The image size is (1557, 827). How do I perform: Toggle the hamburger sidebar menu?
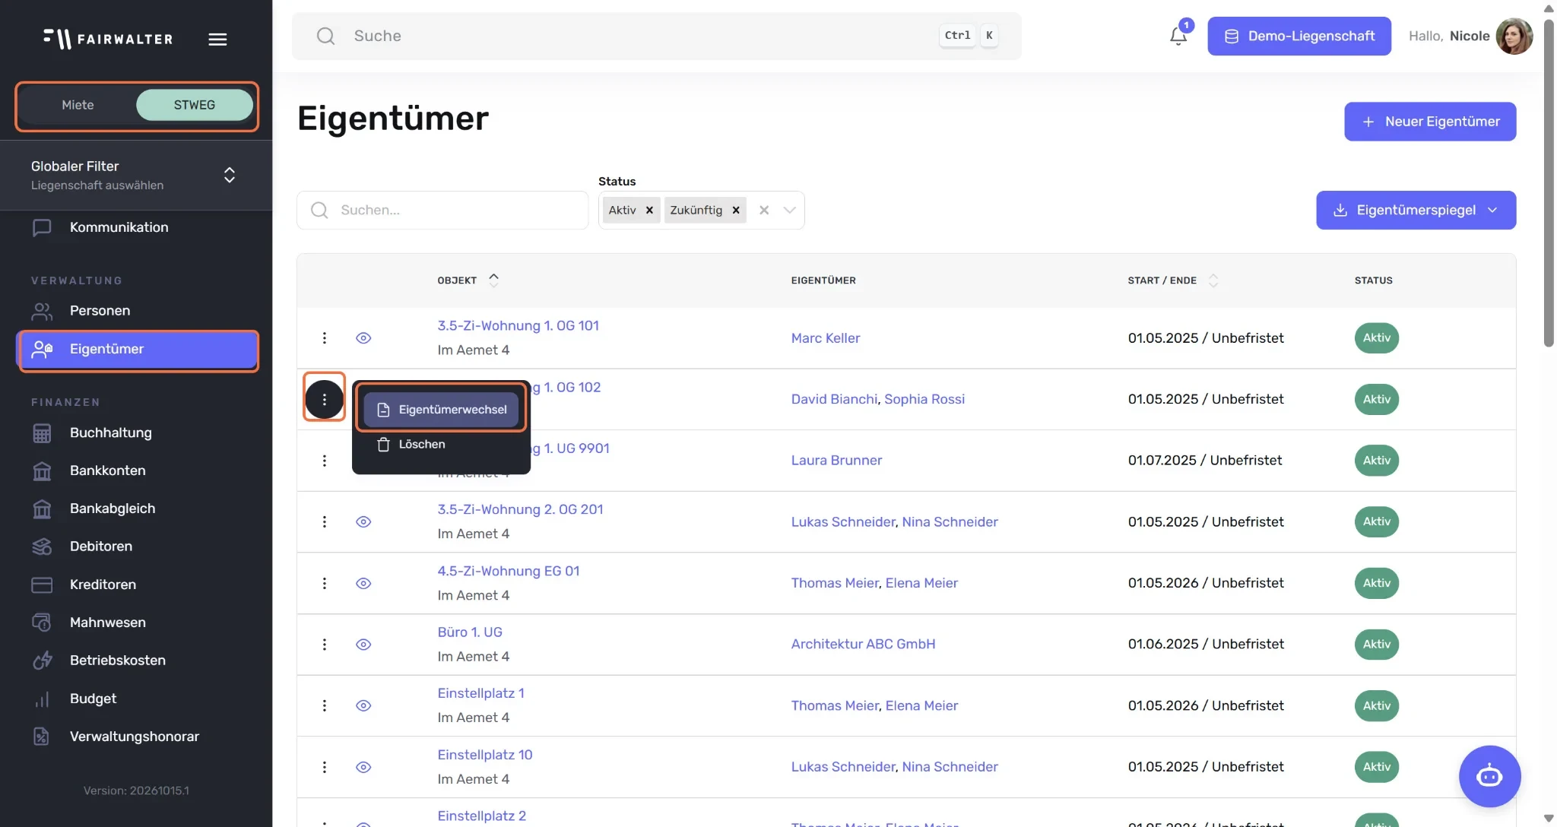click(217, 40)
